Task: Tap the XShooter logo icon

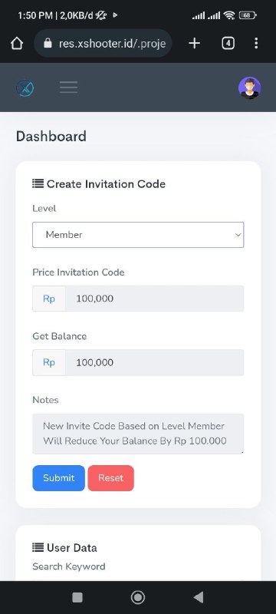Action: click(25, 87)
